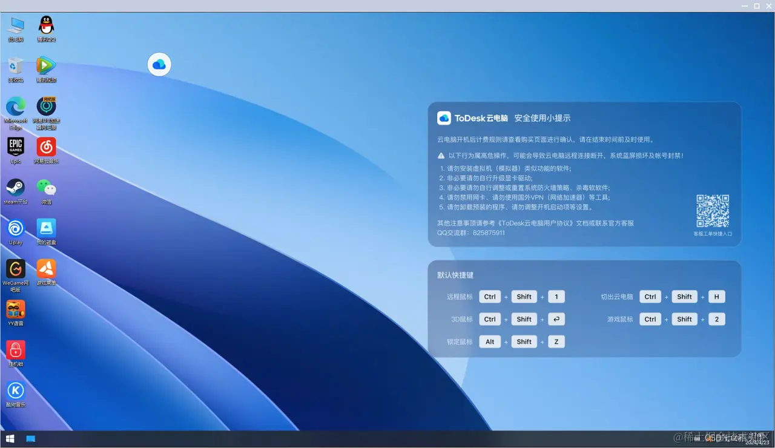Launch 腾讯视频 video player
The image size is (775, 448).
45,67
